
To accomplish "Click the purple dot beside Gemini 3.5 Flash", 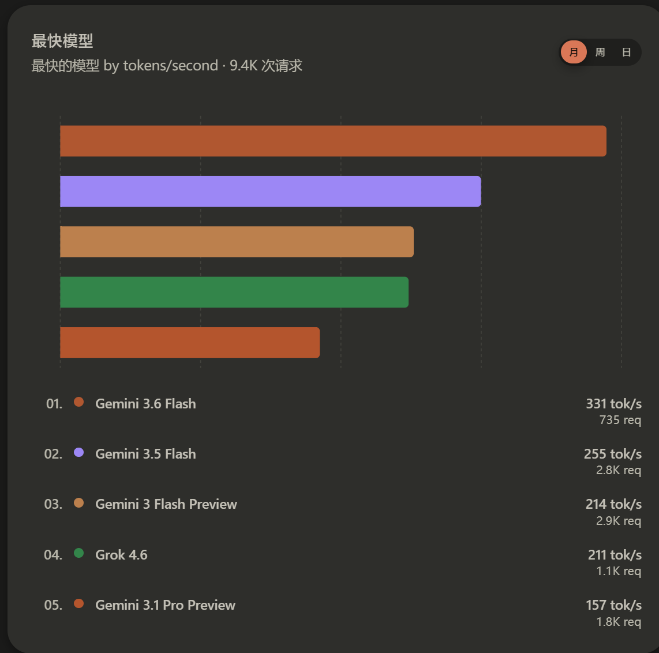I will pyautogui.click(x=78, y=452).
